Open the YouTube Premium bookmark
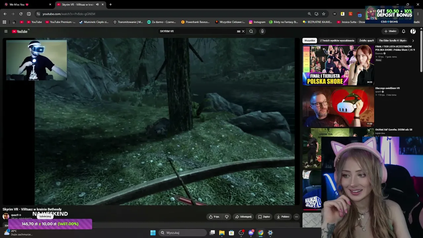This screenshot has height=238, width=423. click(x=60, y=22)
